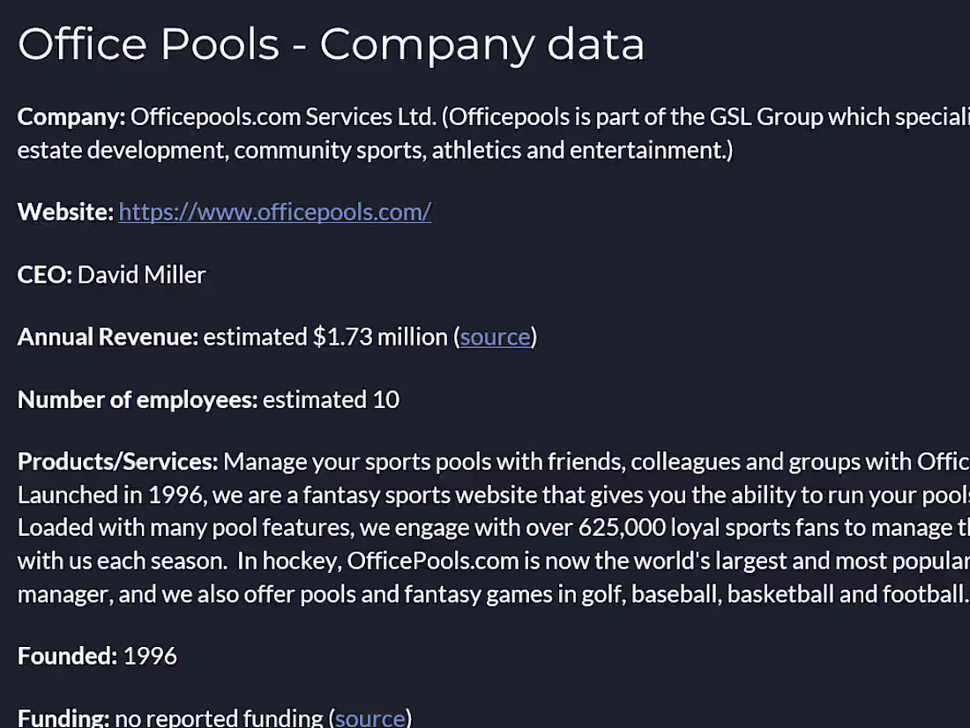
Task: Click the bold 'Annual Revenue:' label
Action: [108, 337]
